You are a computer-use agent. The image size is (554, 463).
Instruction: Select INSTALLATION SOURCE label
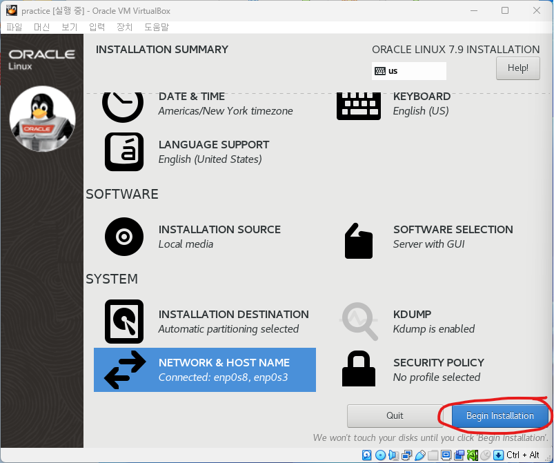219,229
